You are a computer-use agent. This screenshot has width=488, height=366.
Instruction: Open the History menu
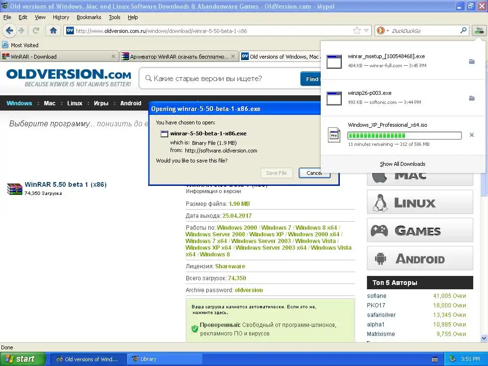point(61,17)
